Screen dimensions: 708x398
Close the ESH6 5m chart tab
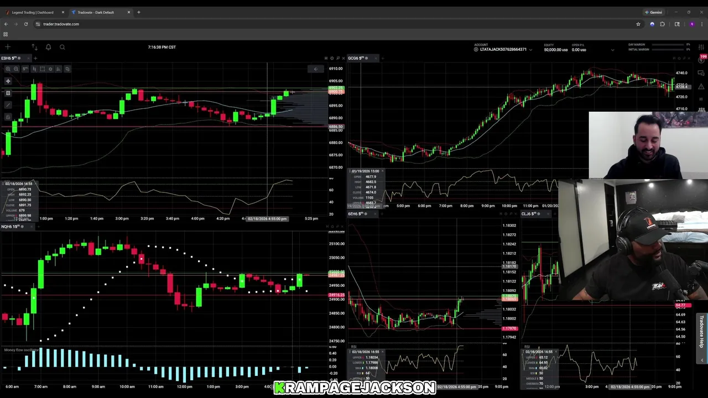point(28,58)
